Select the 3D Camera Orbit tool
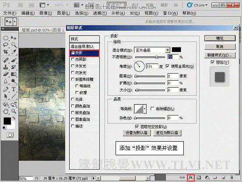 [x=14, y=104]
